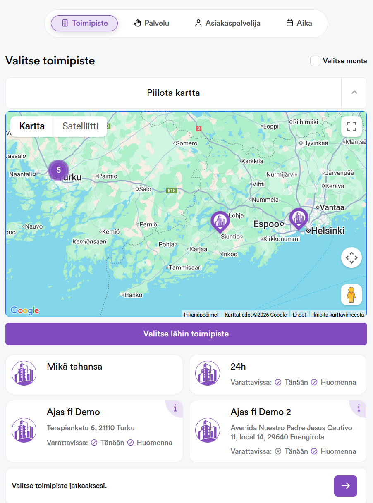The height and width of the screenshot is (503, 373).
Task: Collapse the map with the chevron arrow
Action: 354,93
